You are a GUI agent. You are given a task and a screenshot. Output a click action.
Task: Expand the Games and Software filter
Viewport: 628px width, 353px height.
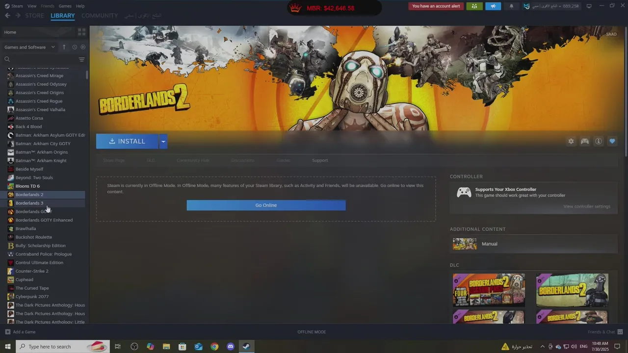coord(29,47)
